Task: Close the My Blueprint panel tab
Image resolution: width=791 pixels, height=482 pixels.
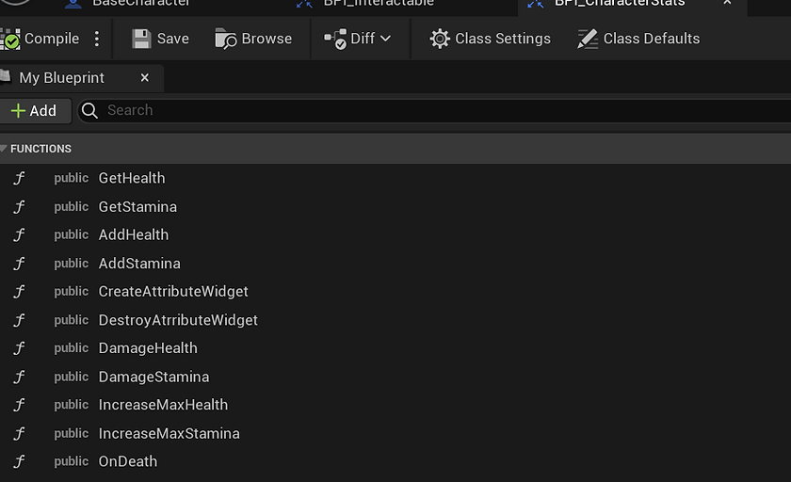Action: pyautogui.click(x=144, y=78)
